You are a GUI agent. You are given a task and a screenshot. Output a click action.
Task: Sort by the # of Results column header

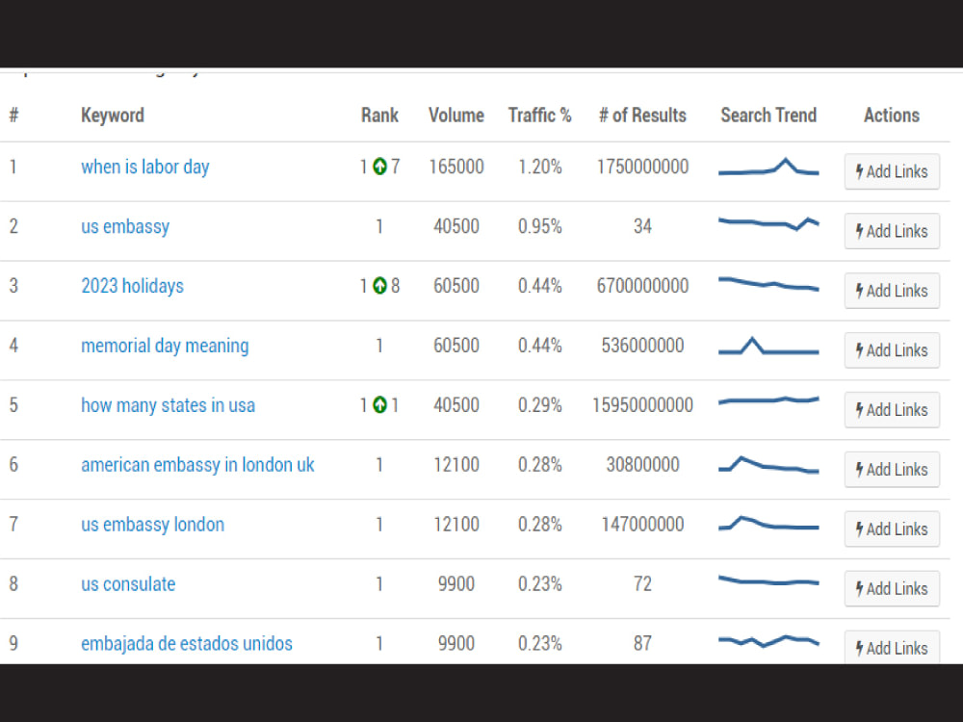point(642,116)
